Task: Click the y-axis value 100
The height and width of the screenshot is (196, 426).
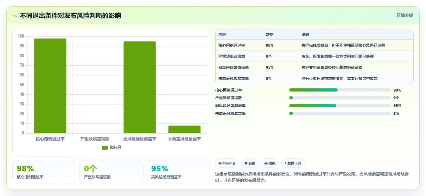Action: 21,36
